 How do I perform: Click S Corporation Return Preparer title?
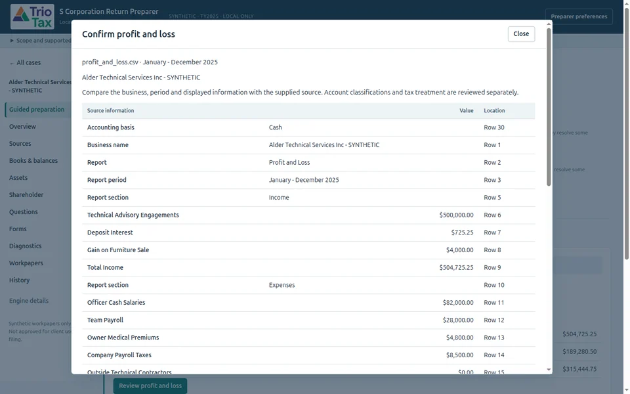[x=109, y=12]
